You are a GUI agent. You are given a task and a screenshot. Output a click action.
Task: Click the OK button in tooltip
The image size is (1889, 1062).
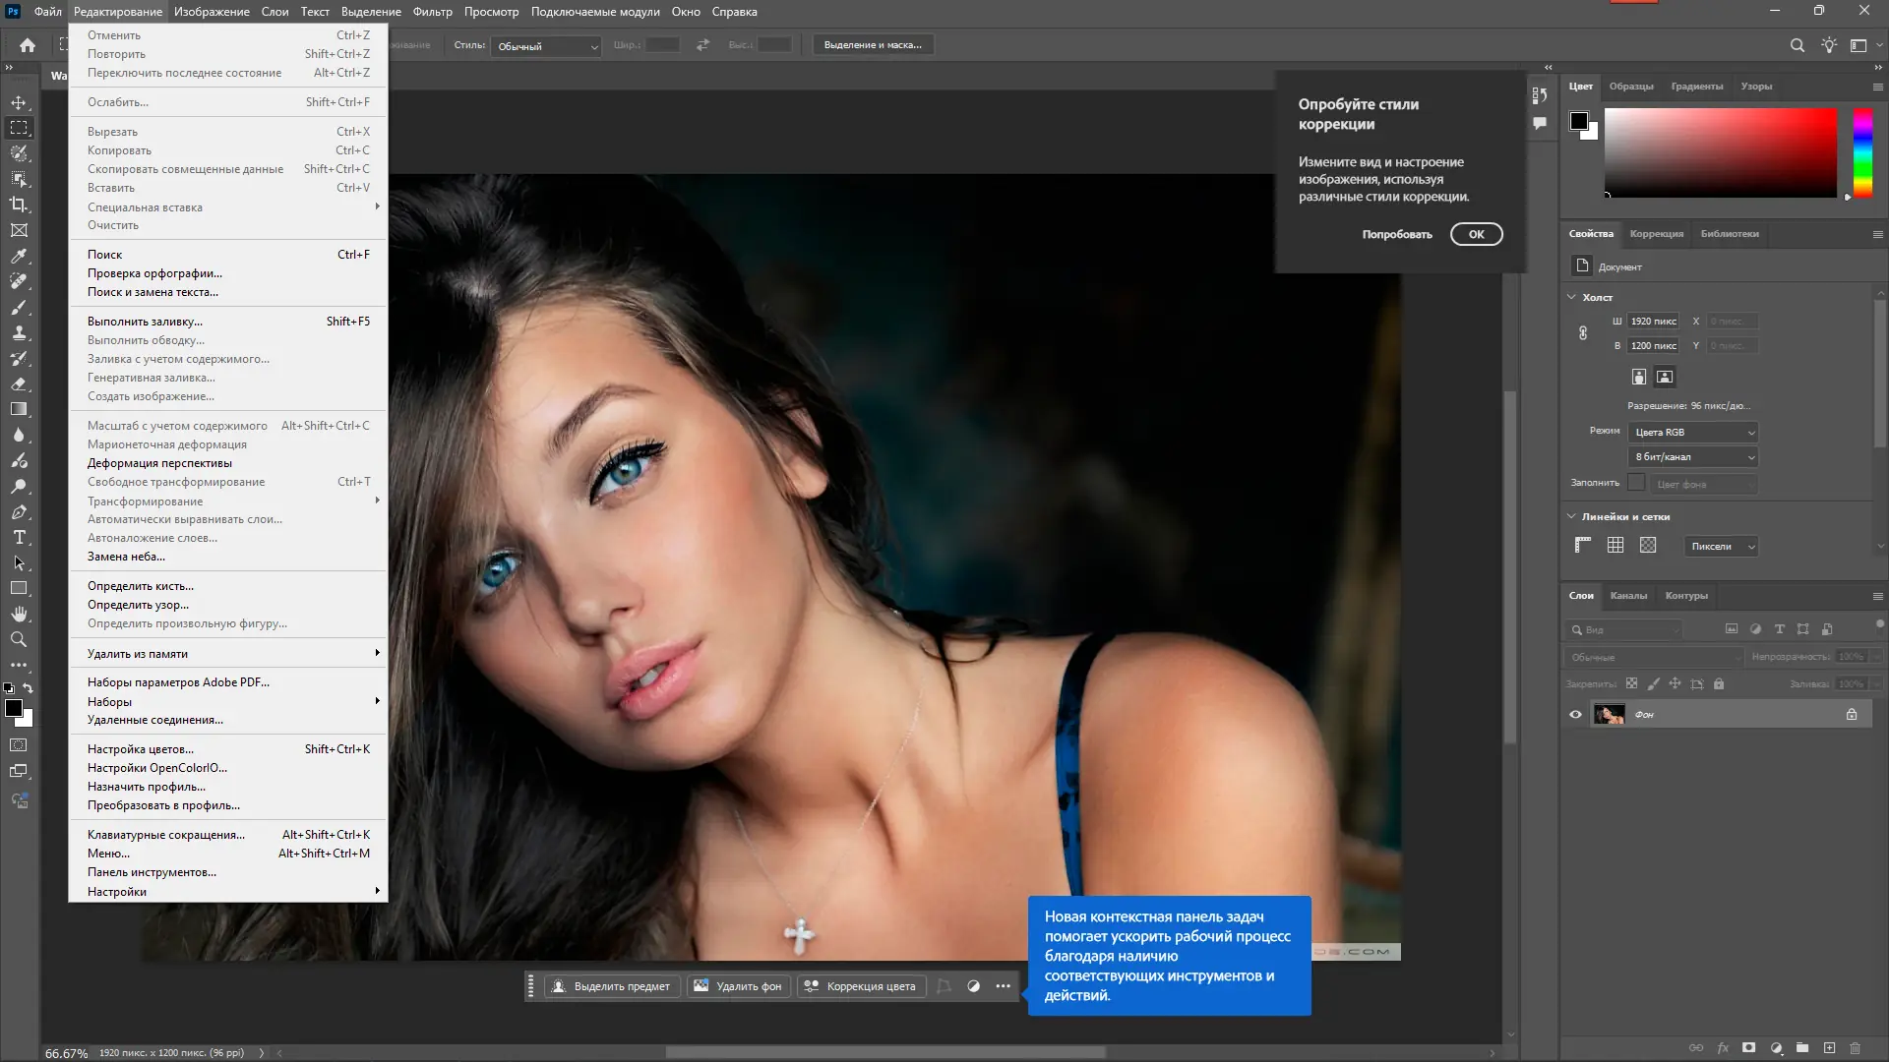tap(1476, 234)
